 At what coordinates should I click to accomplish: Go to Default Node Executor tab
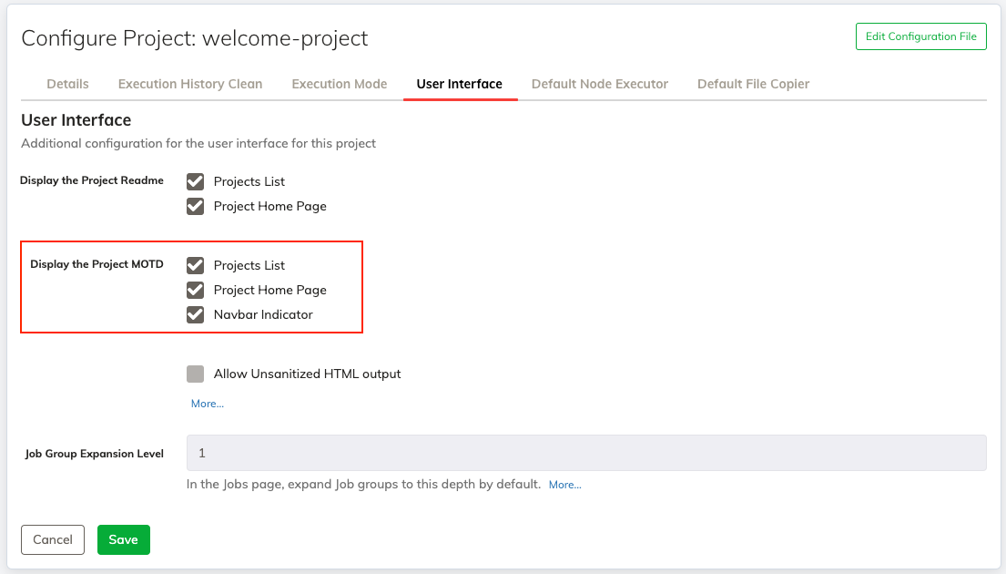click(x=600, y=84)
